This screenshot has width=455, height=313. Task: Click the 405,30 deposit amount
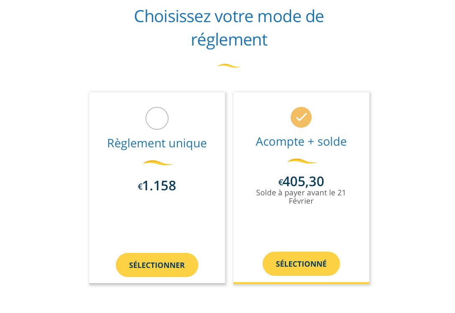click(304, 182)
